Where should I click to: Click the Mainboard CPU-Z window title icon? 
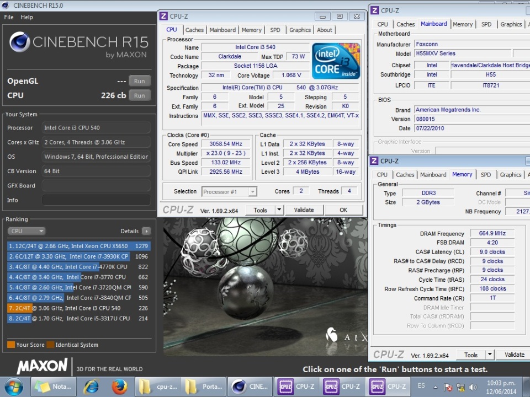point(374,10)
